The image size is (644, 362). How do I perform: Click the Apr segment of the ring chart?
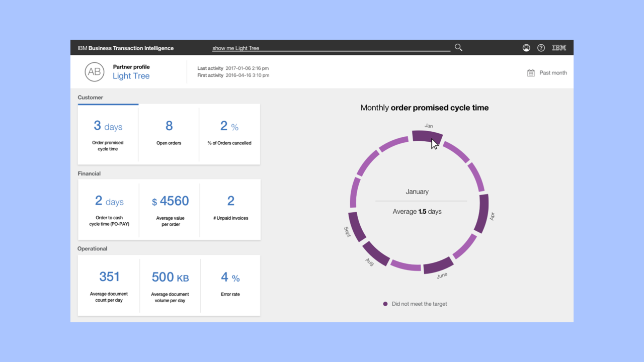[481, 214]
